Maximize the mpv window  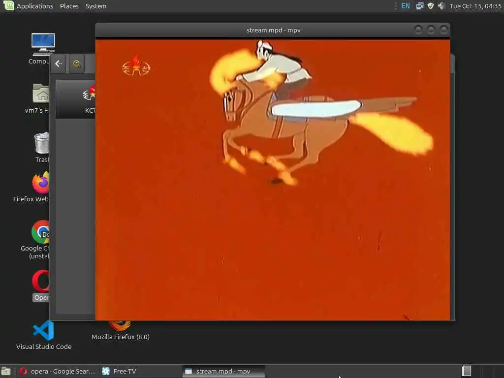[x=431, y=30]
